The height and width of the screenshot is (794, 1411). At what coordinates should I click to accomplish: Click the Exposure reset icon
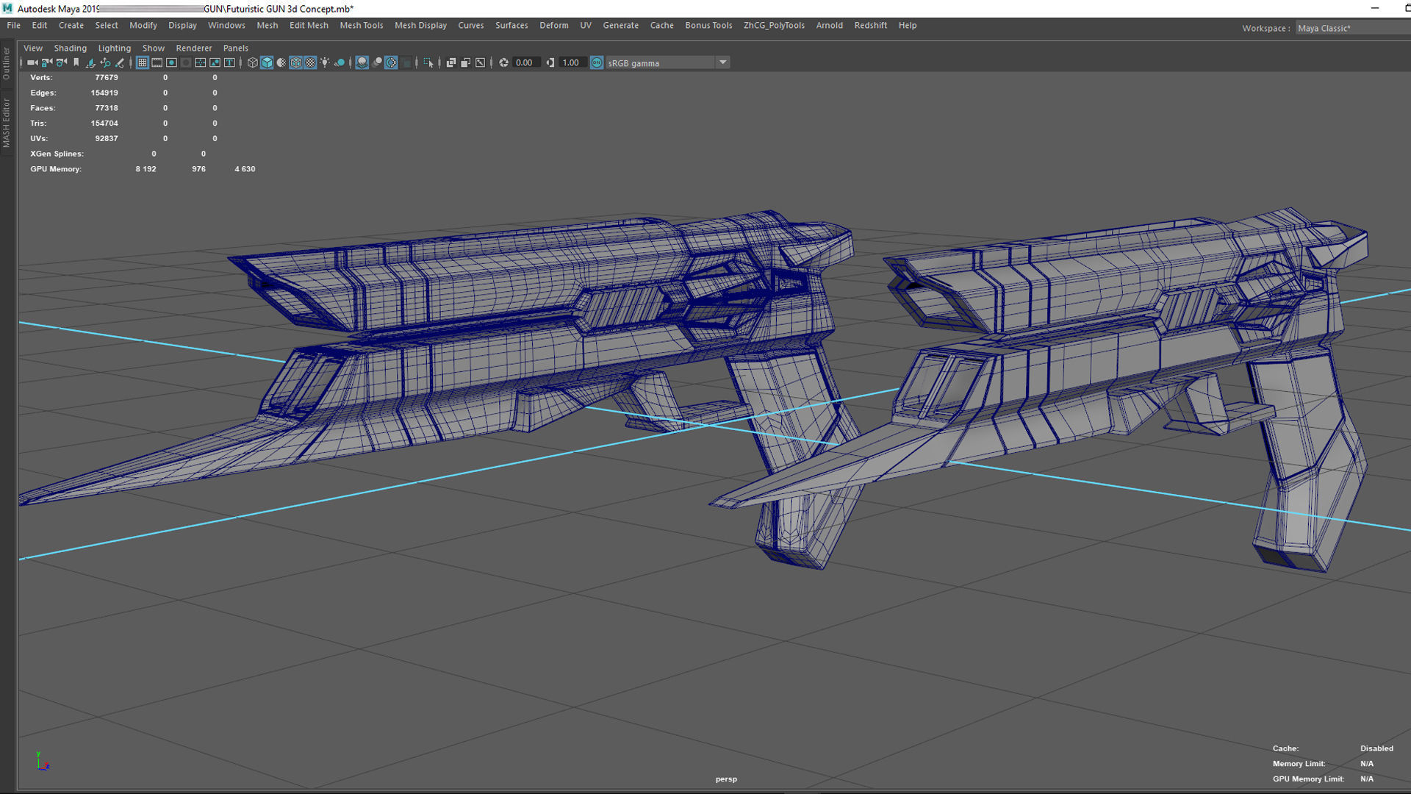(503, 62)
